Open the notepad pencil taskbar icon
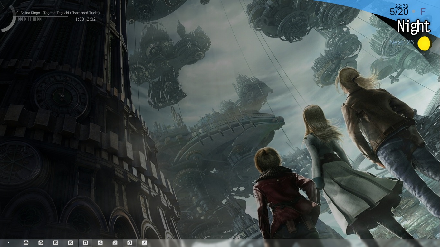The width and height of the screenshot is (440, 247). click(x=115, y=243)
